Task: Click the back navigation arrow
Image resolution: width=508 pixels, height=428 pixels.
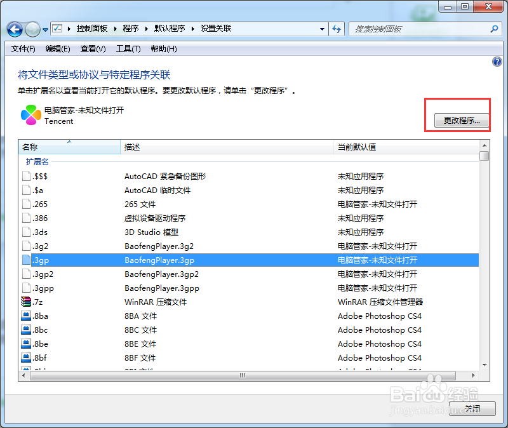Action: 14,29
